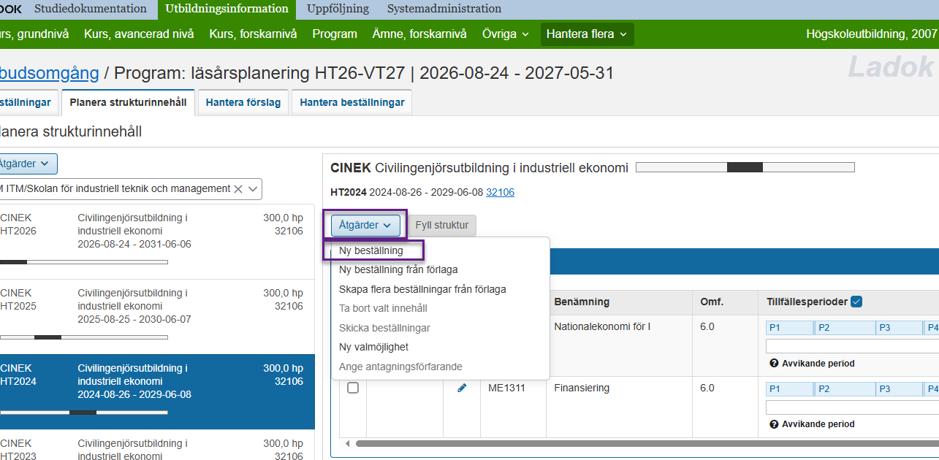The height and width of the screenshot is (460, 939).
Task: Choose Ny beställning from the menu
Action: click(371, 250)
